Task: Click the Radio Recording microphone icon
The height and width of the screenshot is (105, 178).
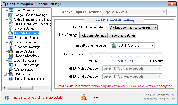Action: click(x=11, y=42)
